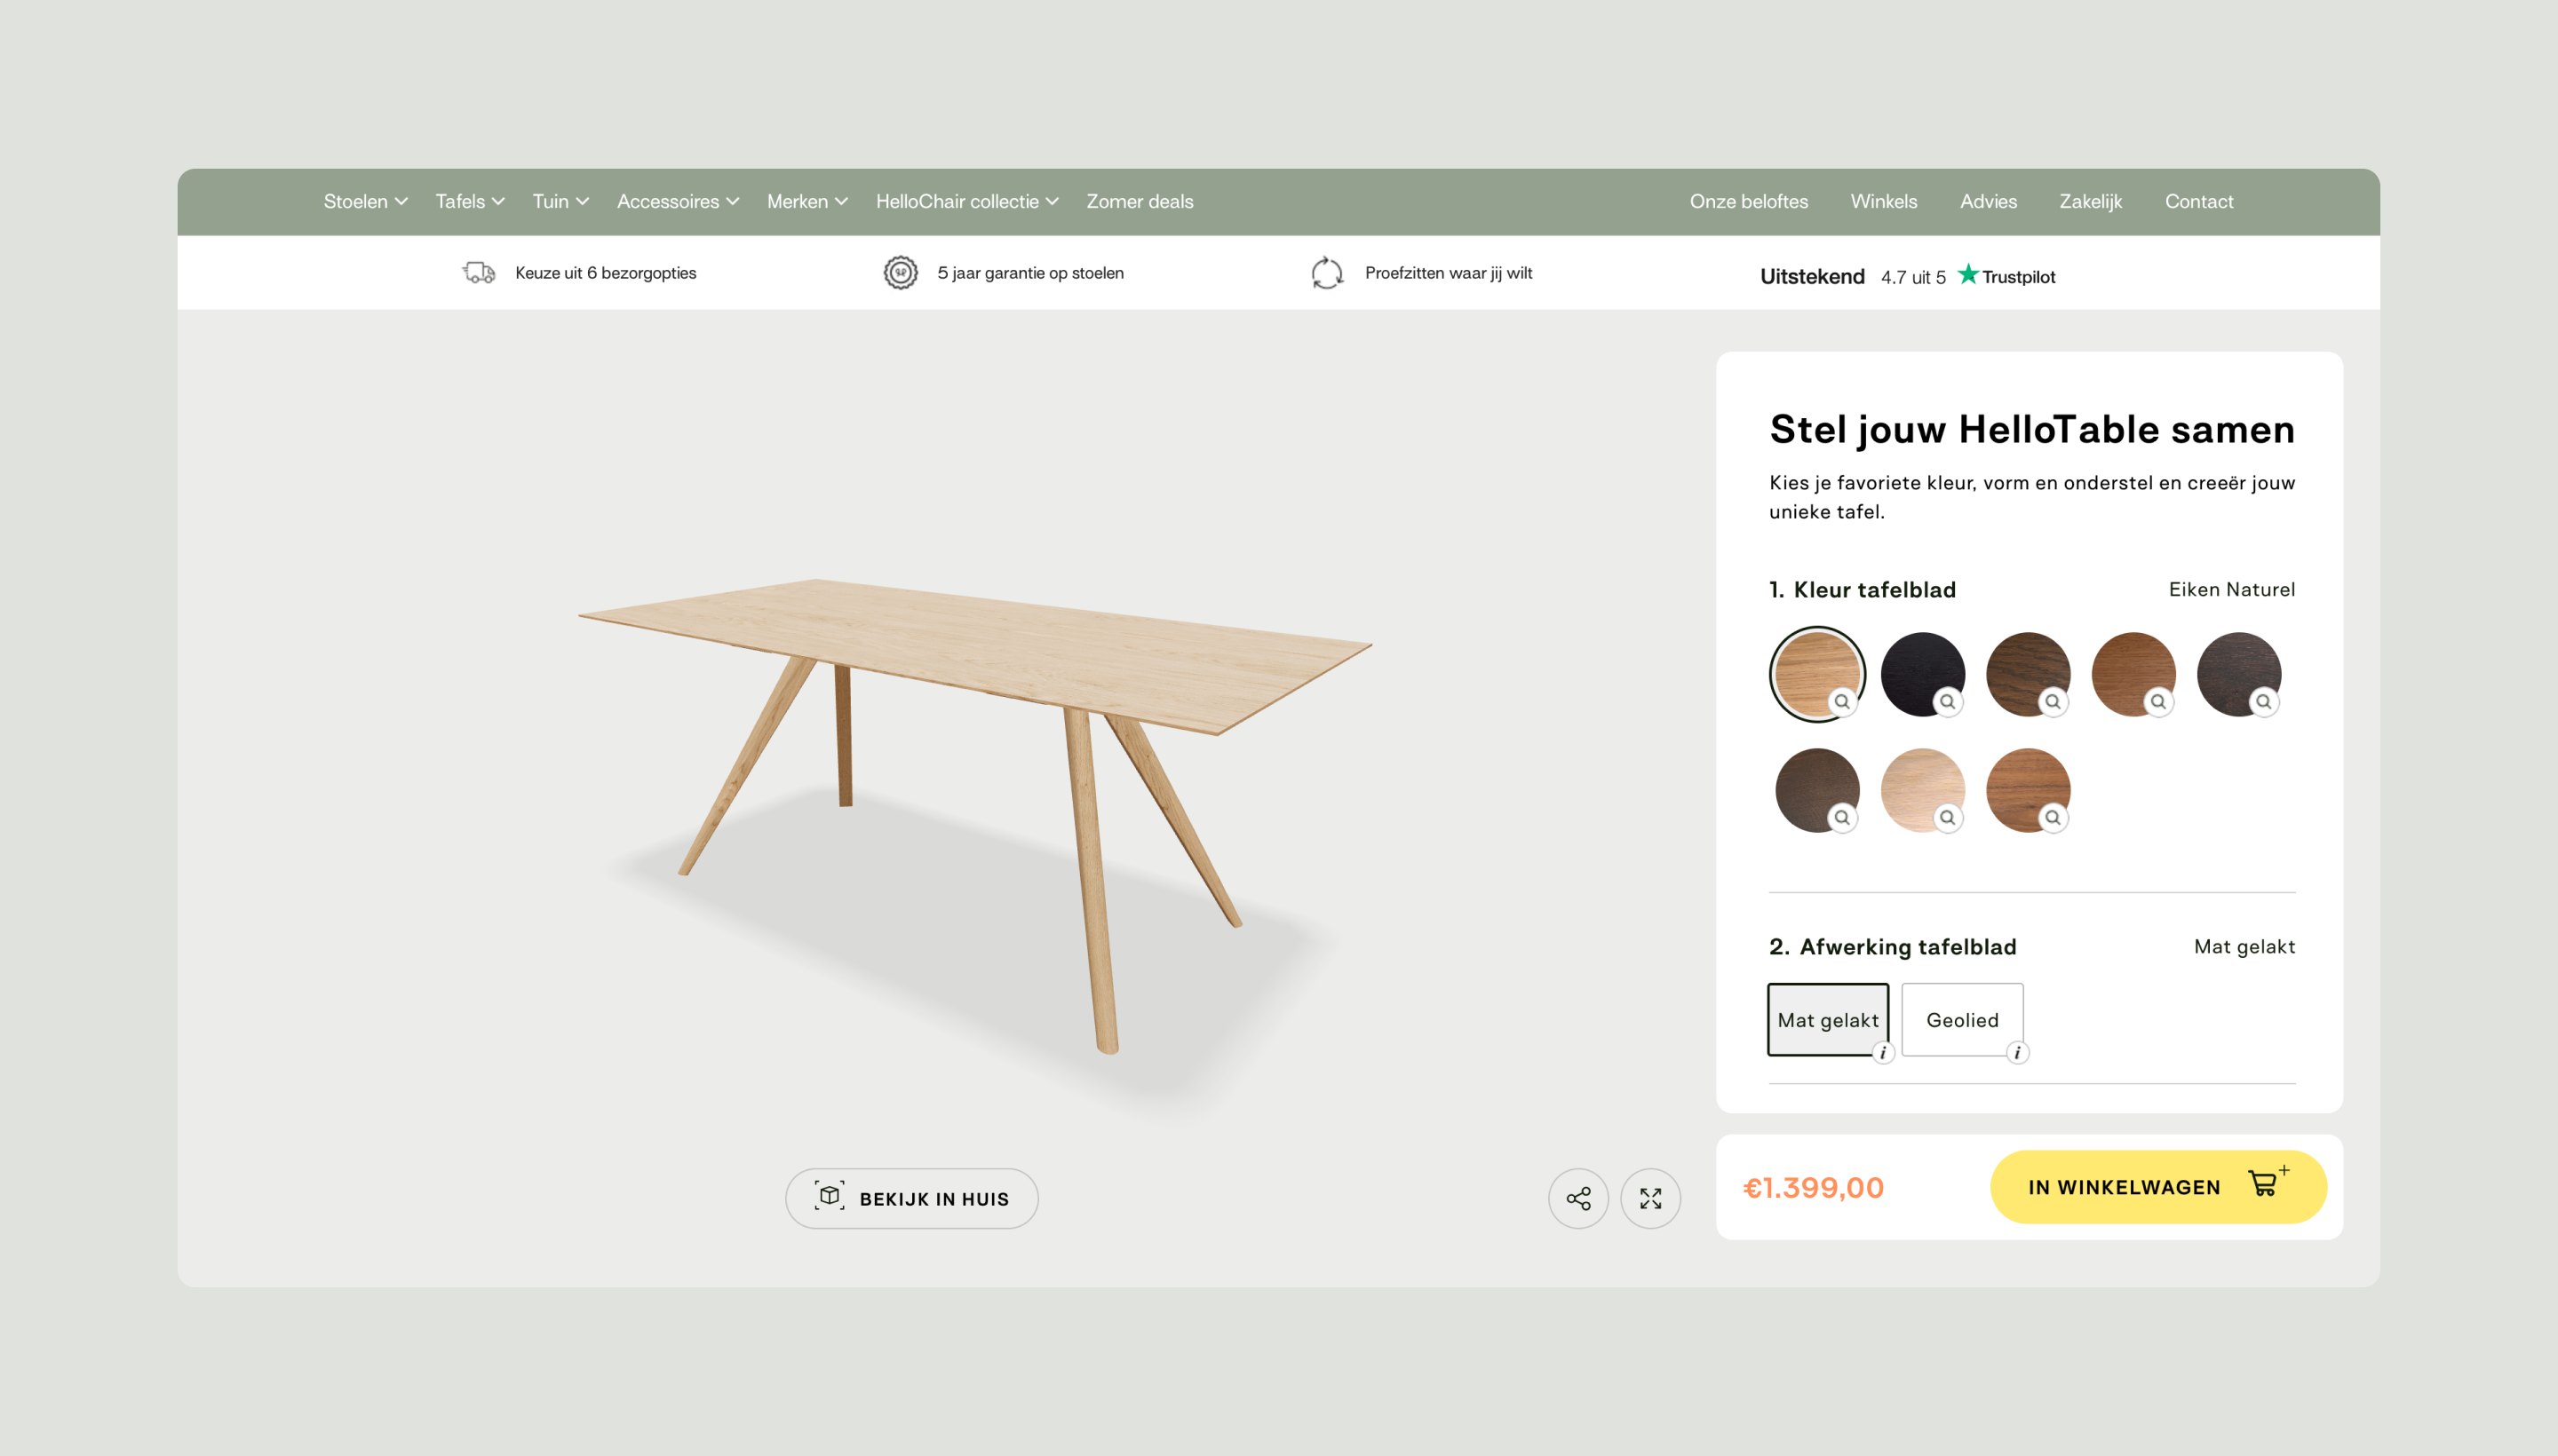The image size is (2558, 1456).
Task: Click the Eiken Naturel selected-color label
Action: click(x=2231, y=589)
